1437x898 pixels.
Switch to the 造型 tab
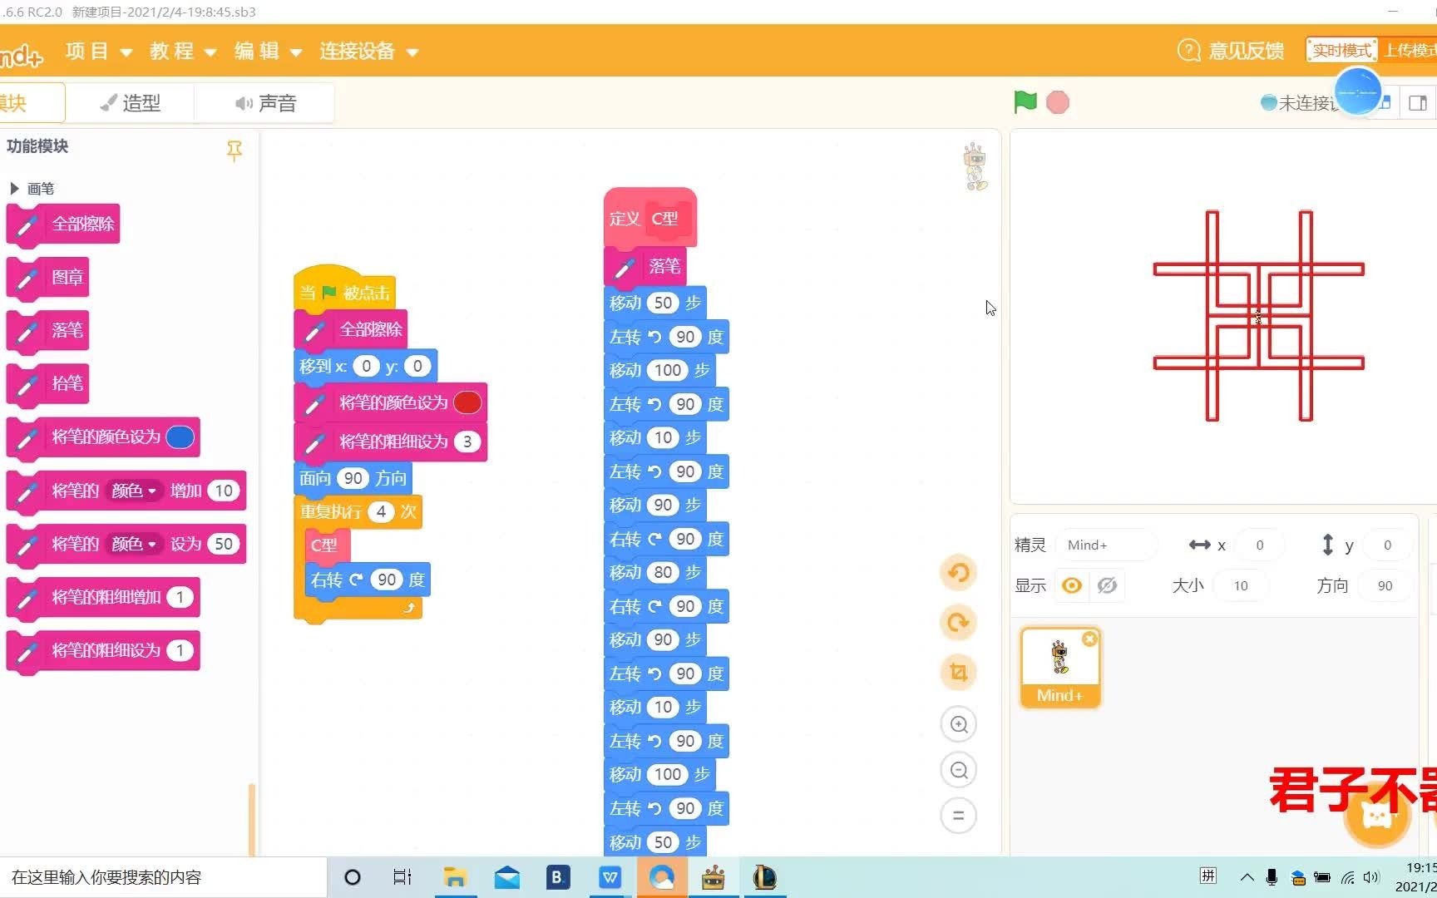point(131,102)
